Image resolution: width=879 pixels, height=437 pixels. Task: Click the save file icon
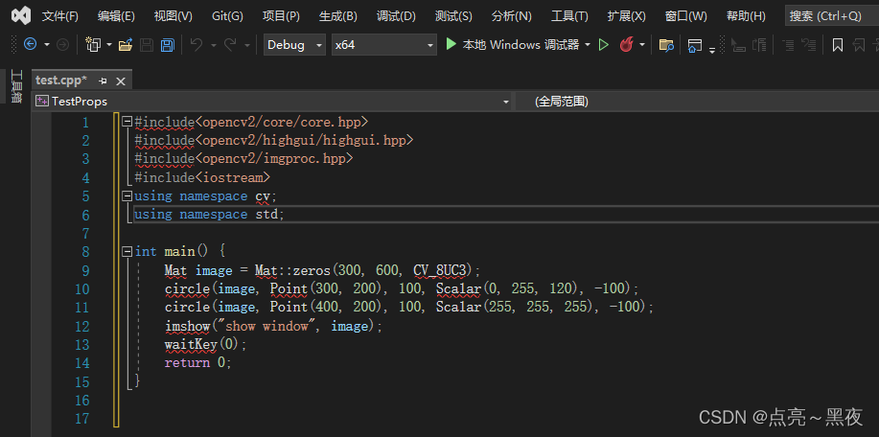pyautogui.click(x=147, y=45)
